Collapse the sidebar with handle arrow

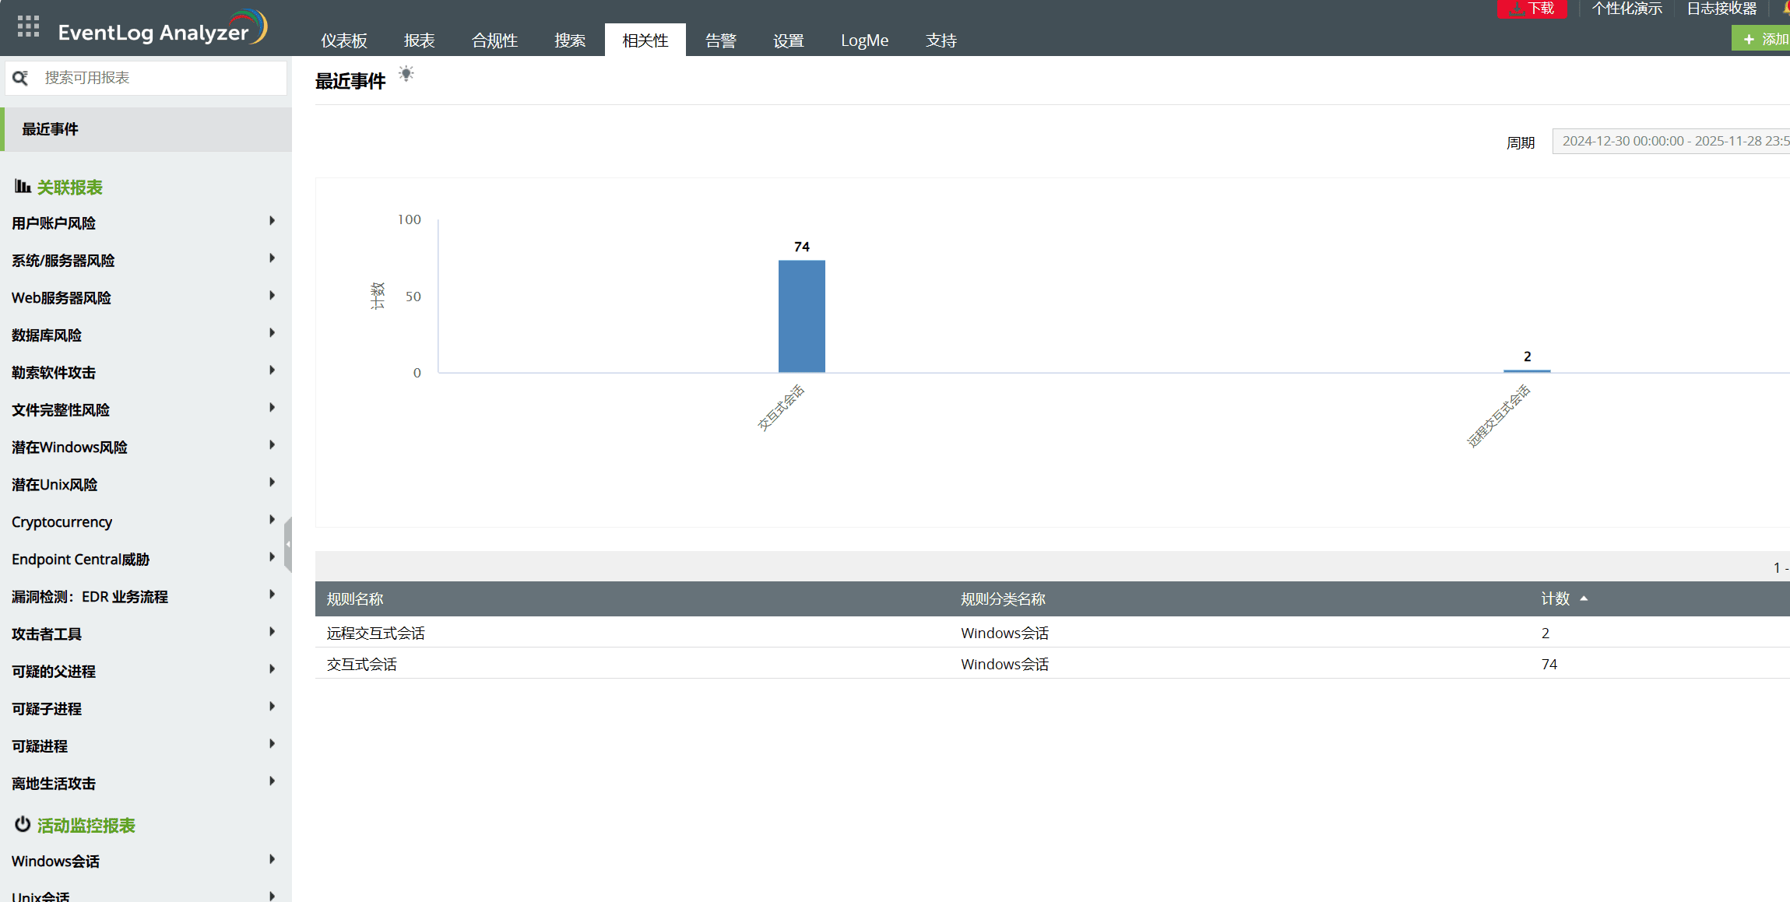288,544
